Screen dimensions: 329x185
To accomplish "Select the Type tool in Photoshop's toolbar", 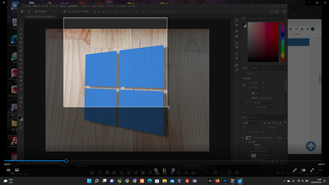I will click(x=21, y=89).
